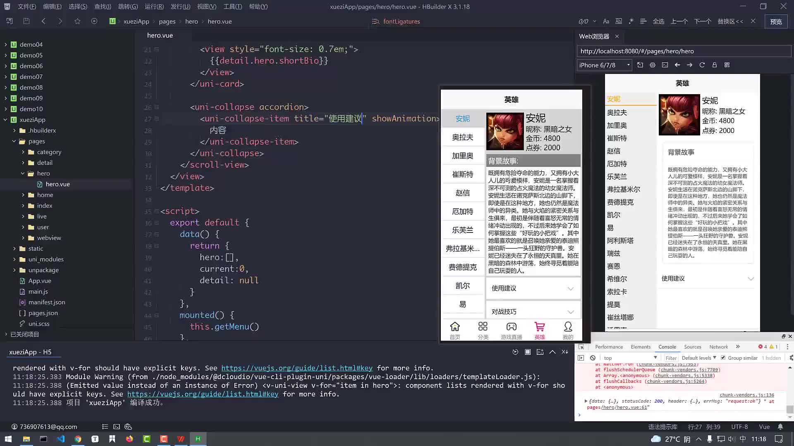
Task: Click the Console tab in DevTools panel
Action: coord(667,347)
